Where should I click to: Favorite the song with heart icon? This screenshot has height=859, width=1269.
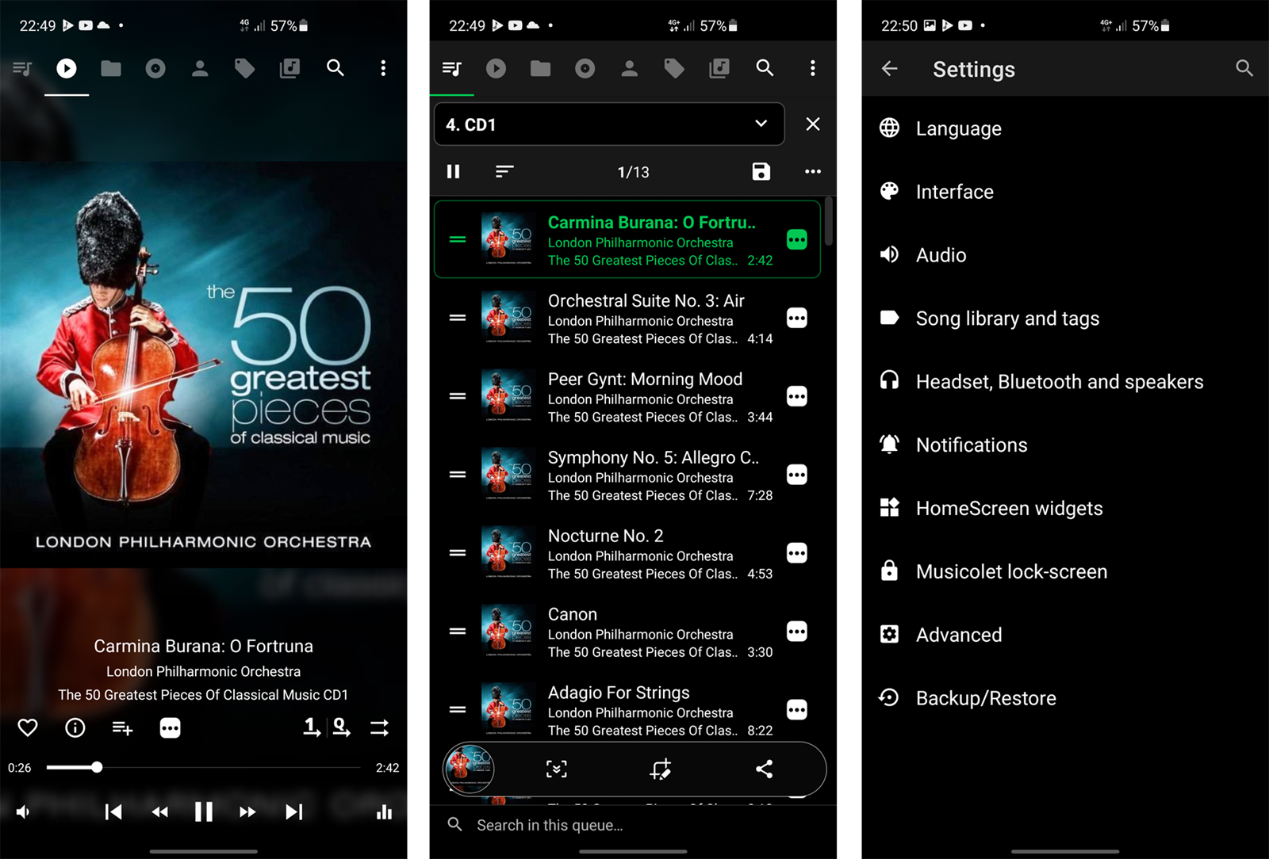[x=28, y=727]
